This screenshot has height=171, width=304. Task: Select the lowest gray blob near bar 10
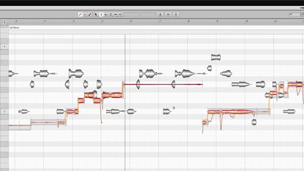pos(254,122)
